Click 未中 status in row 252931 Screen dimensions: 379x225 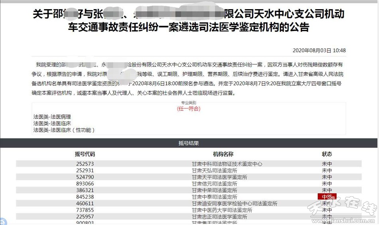327,170
